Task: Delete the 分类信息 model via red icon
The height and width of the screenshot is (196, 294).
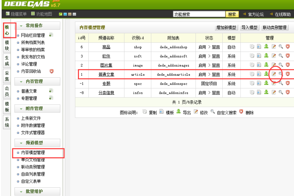Action: (x=288, y=92)
